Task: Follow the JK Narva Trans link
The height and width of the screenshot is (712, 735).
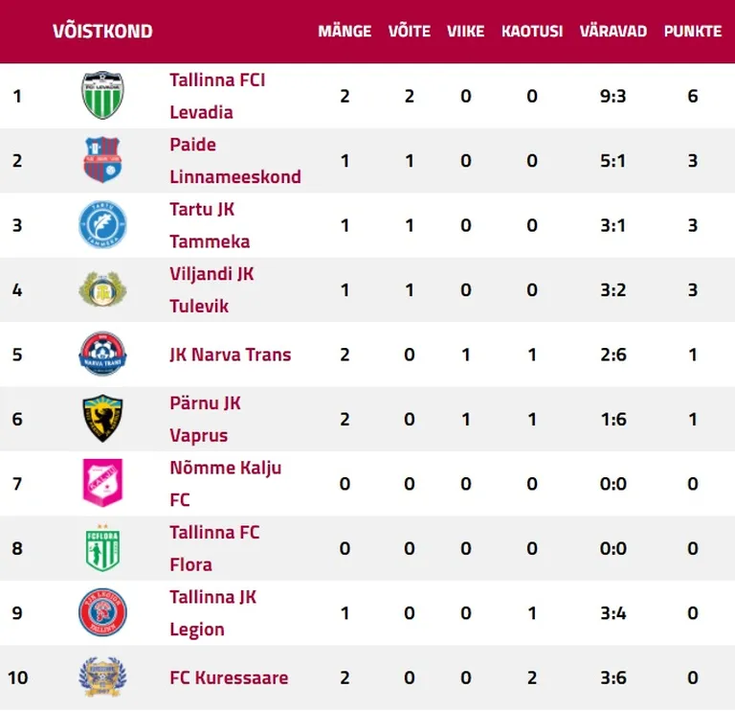Action: (230, 355)
